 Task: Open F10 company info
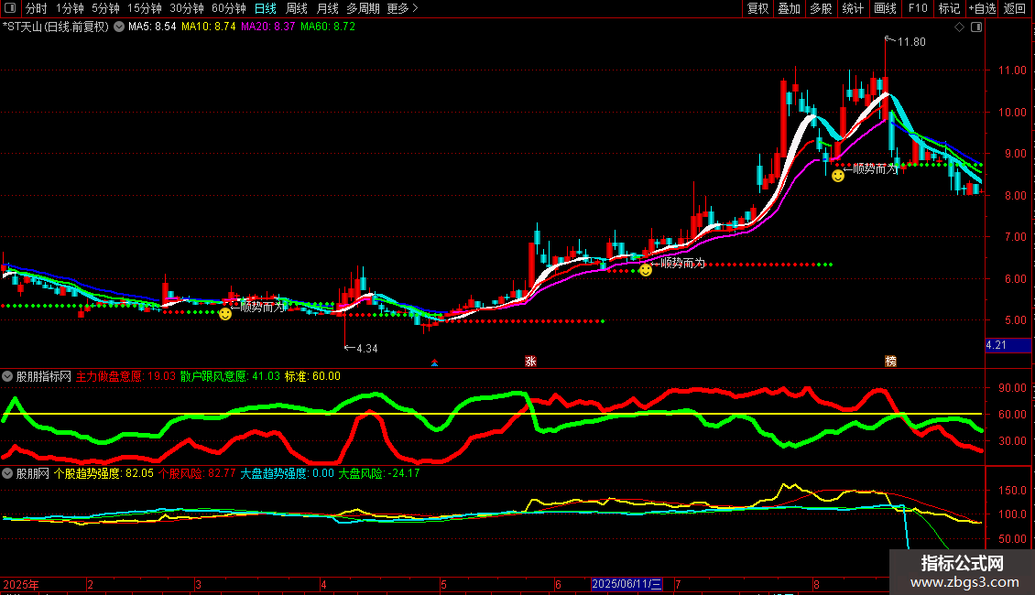coord(918,8)
